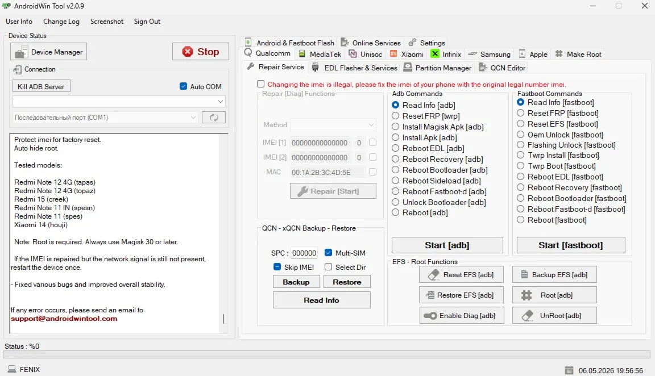Select Twrp Boot [fastboot] option

click(x=520, y=166)
